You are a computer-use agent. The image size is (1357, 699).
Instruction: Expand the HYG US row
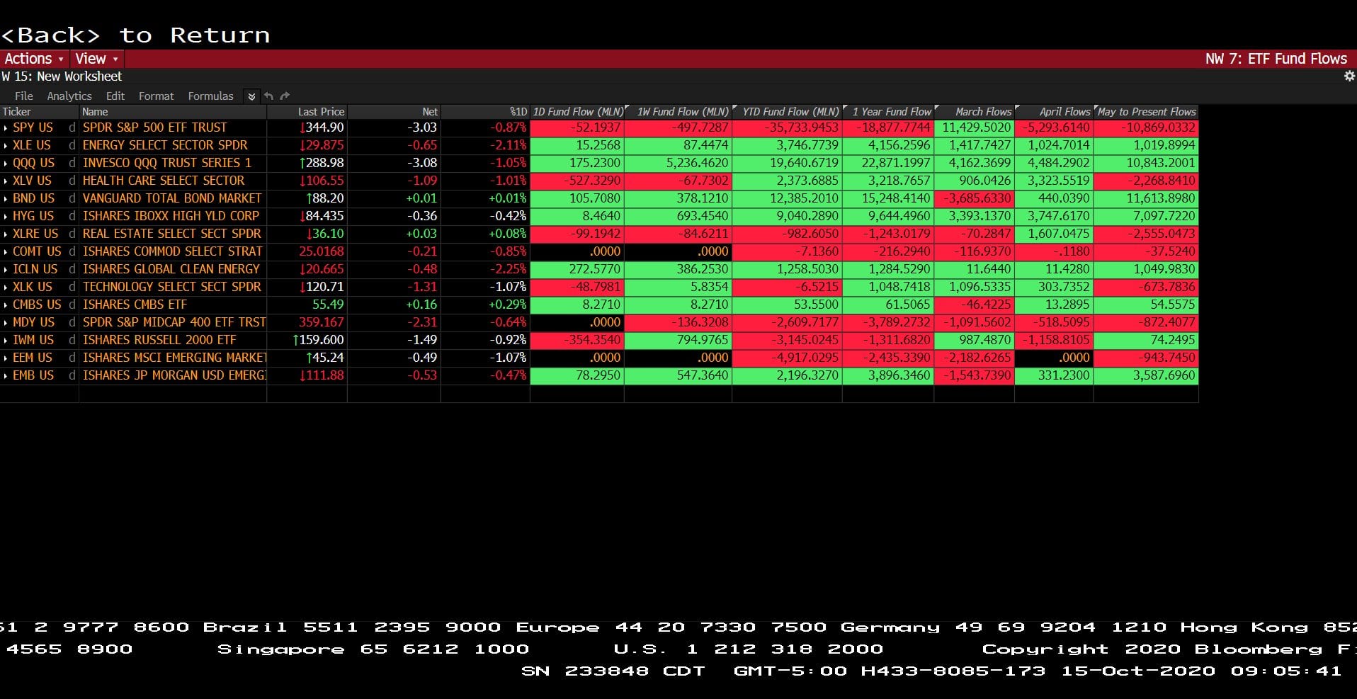[x=6, y=216]
